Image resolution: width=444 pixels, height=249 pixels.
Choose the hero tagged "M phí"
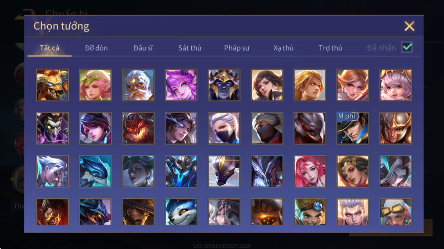click(353, 128)
